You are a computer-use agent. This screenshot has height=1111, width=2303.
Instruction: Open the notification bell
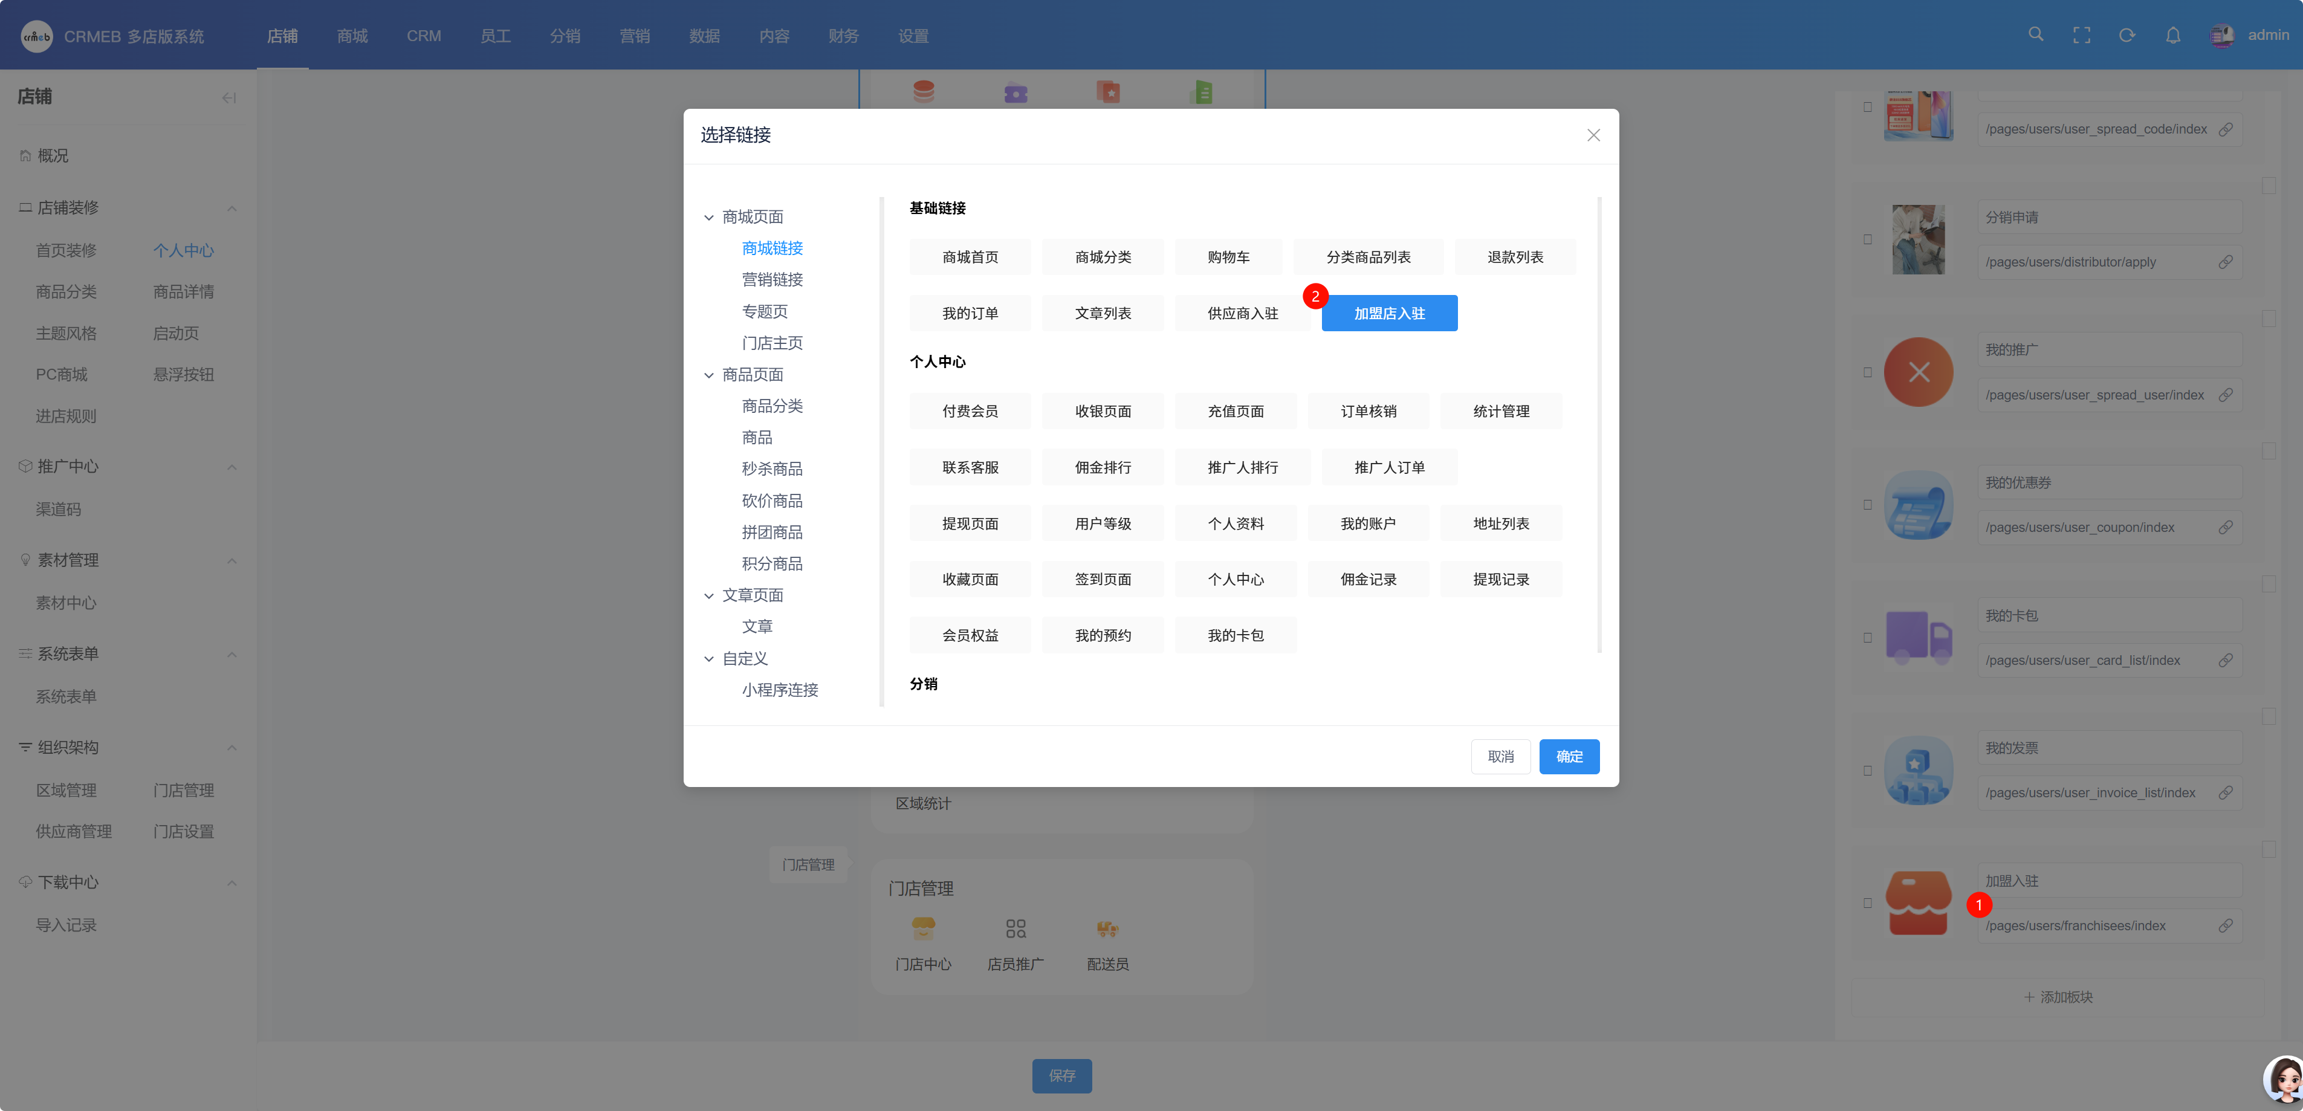click(2172, 36)
